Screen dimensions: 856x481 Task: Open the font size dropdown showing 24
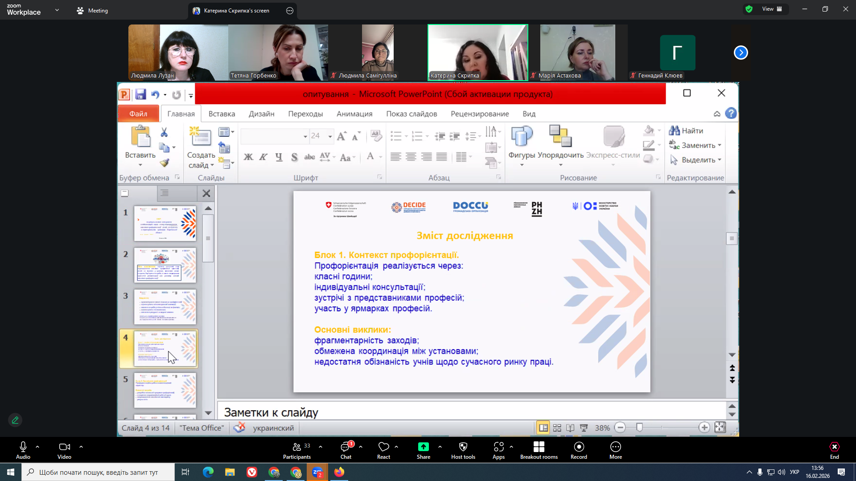330,136
